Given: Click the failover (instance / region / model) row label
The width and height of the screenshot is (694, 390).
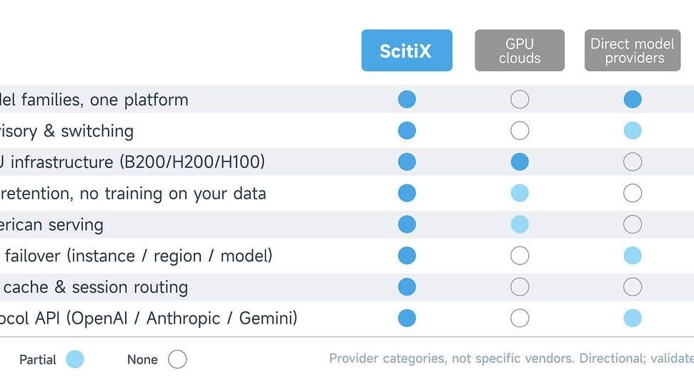Looking at the screenshot, I should 139,256.
